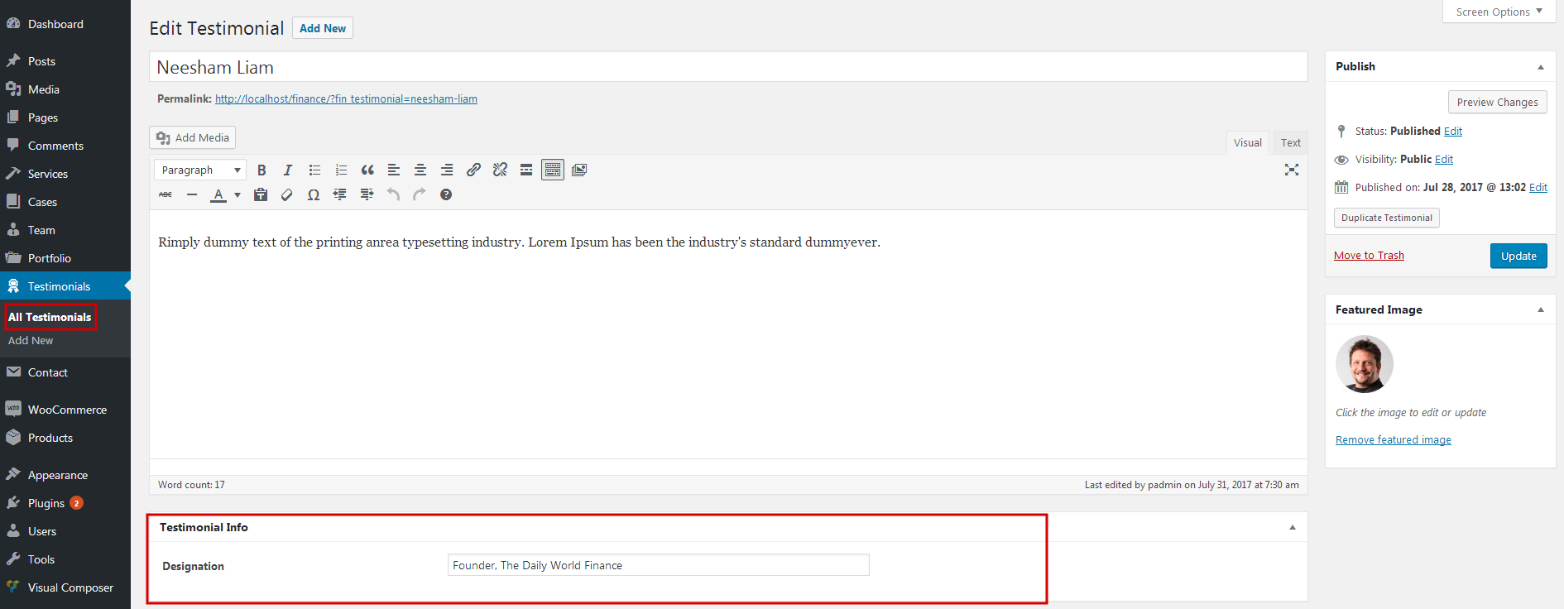Screen dimensions: 1564x609
Task: Click the Add New button beside the title
Action: pyautogui.click(x=323, y=28)
